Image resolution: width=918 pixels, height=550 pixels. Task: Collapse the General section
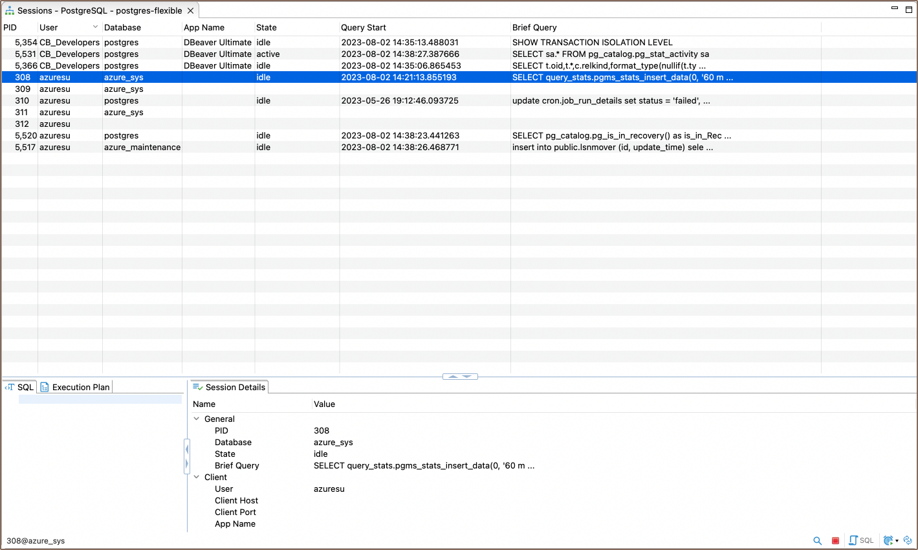click(x=197, y=419)
